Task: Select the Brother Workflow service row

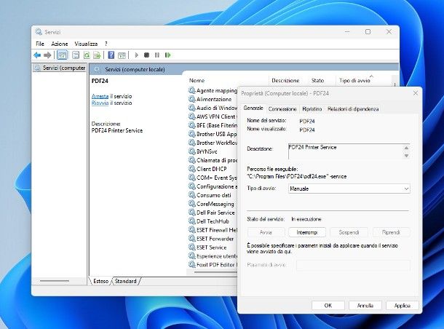Action: (x=213, y=143)
